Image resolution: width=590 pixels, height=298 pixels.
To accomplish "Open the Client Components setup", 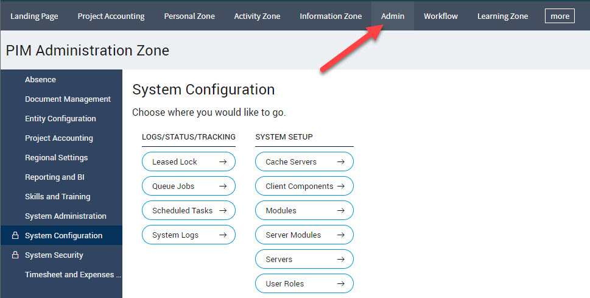I will tap(300, 186).
